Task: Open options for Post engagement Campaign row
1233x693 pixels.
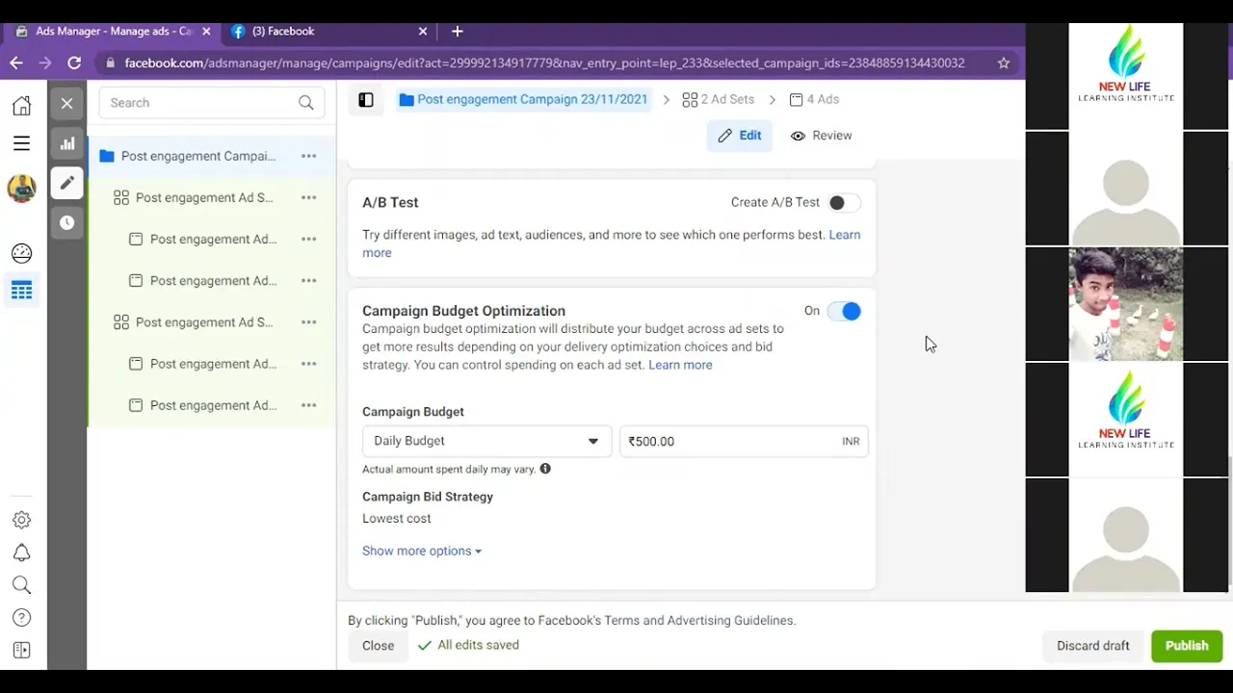Action: [308, 156]
